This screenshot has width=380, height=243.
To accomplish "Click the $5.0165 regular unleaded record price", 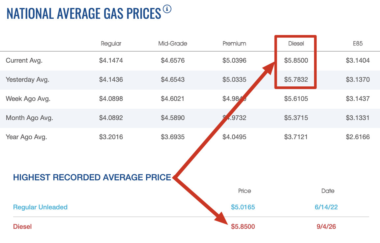I will click(243, 207).
